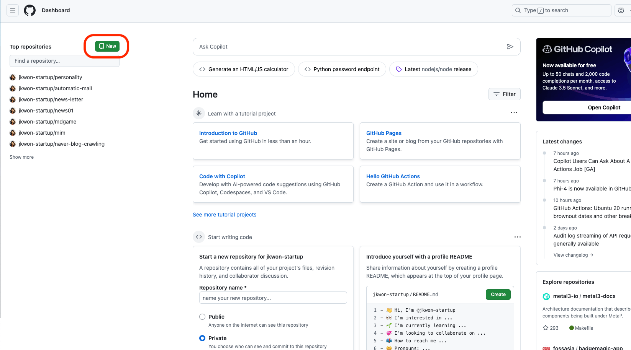
Task: Focus the Repository name input field
Action: pyautogui.click(x=273, y=298)
